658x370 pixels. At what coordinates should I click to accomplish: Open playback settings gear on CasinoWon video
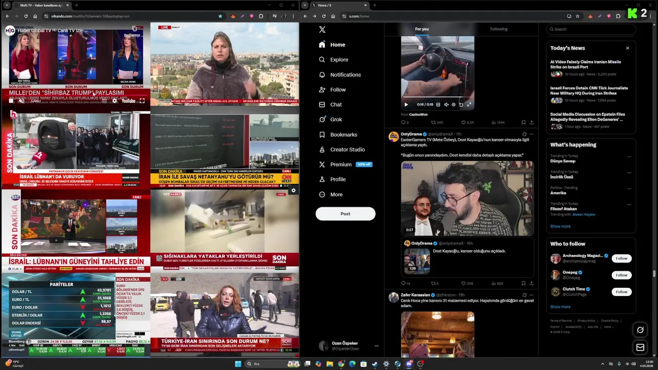click(453, 104)
